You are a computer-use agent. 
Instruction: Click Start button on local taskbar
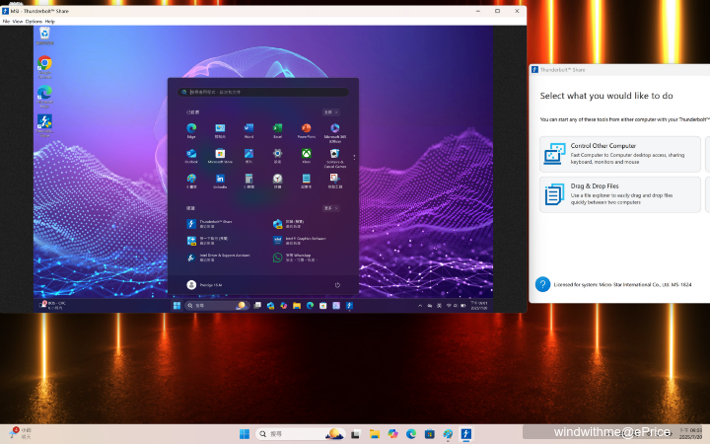[x=245, y=433]
